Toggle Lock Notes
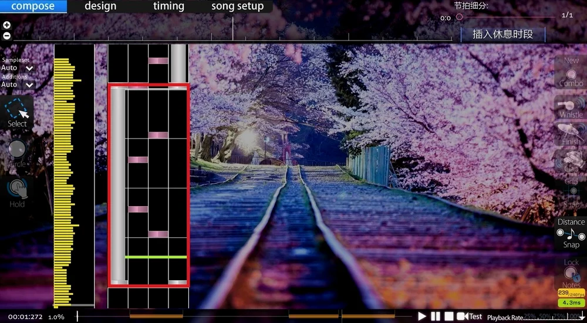This screenshot has height=323, width=587. (571, 274)
